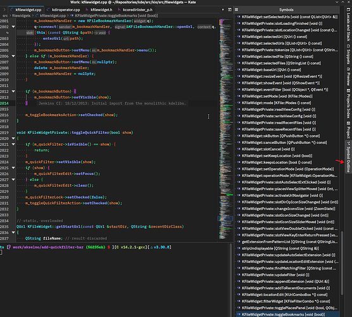The width and height of the screenshot is (352, 317).
Task: Open the Symbols panel hamburger menu icon
Action: 236,10
